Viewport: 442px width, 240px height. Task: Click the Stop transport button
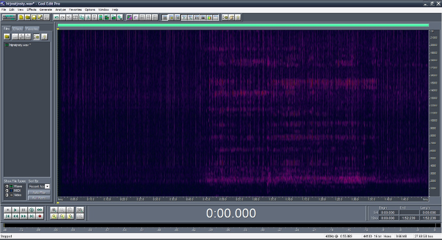coord(7,210)
